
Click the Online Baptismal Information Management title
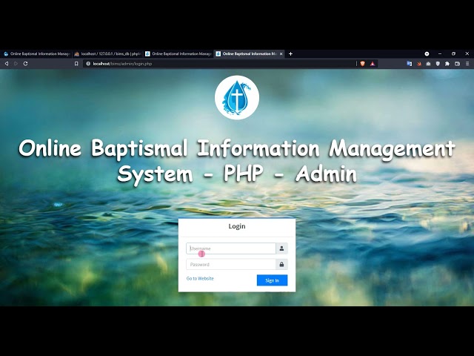pos(237,149)
